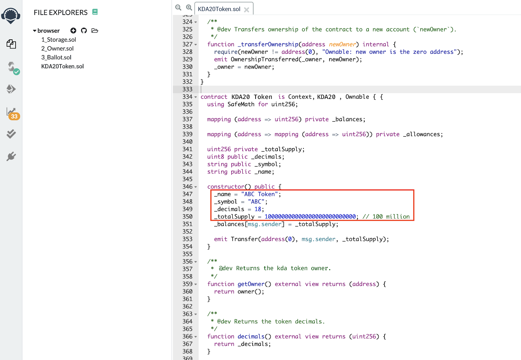The width and height of the screenshot is (521, 360).
Task: Click 'return owner();' on line 360
Action: pyautogui.click(x=239, y=292)
